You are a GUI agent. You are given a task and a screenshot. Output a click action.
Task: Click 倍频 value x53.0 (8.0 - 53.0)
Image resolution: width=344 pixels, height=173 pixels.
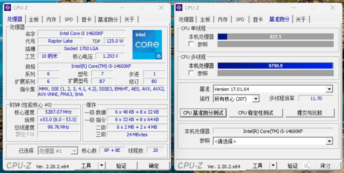(x=58, y=119)
